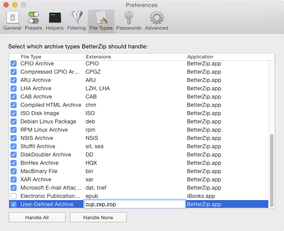The width and height of the screenshot is (284, 231).
Task: Select the 'User-Defined Archive' row name
Action: (47, 204)
